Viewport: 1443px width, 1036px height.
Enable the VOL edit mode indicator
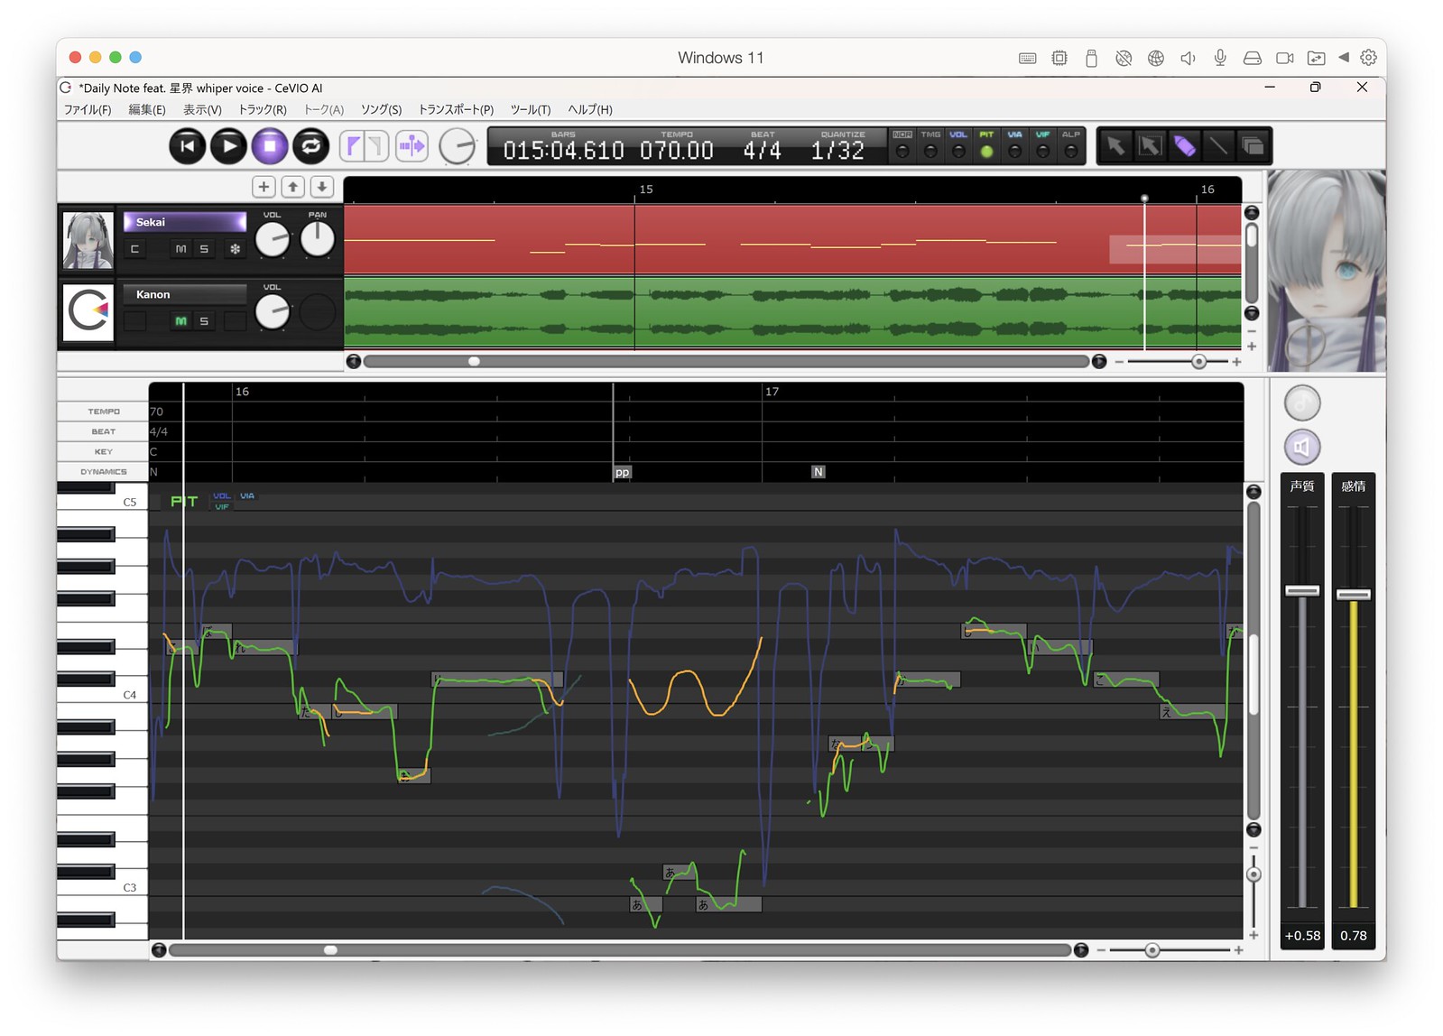(958, 146)
